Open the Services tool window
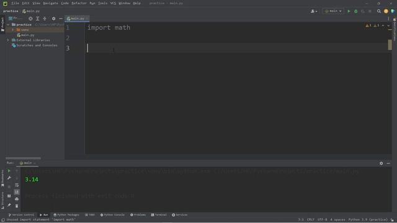The height and width of the screenshot is (223, 397). (180, 215)
